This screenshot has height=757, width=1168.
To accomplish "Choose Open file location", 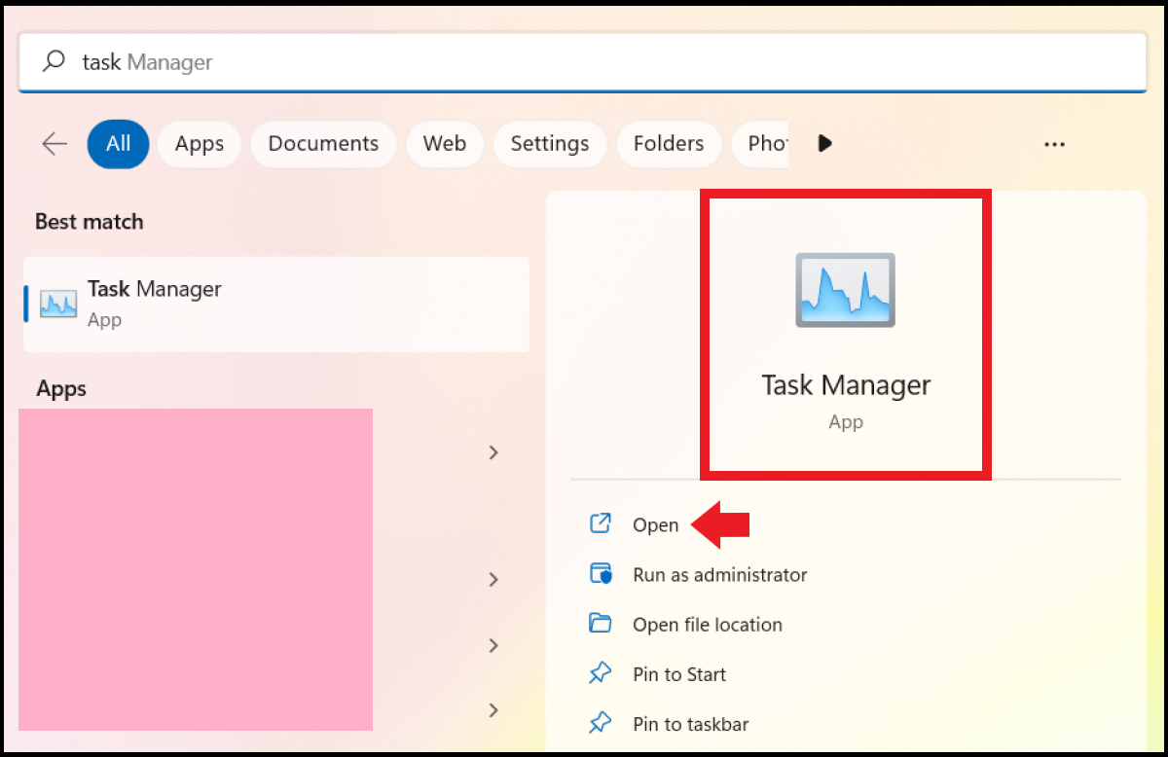I will click(708, 625).
